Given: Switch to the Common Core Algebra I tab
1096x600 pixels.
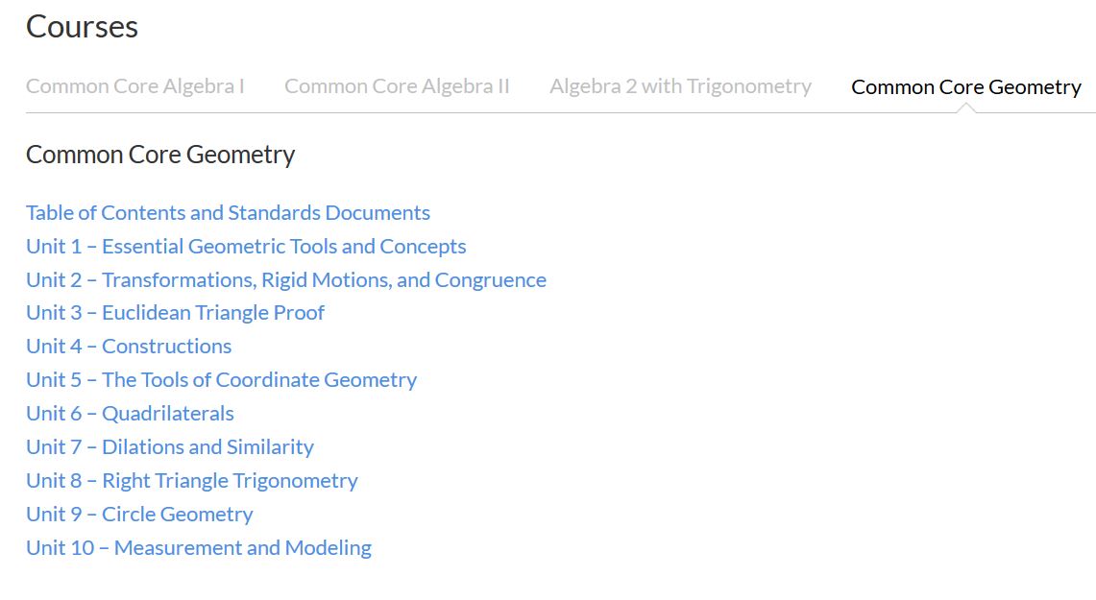Looking at the screenshot, I should click(134, 85).
